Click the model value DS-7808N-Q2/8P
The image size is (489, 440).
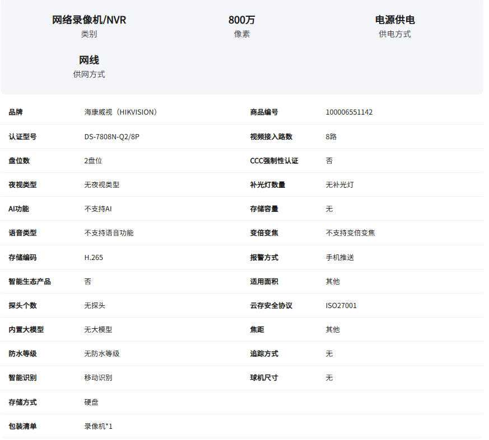111,136
